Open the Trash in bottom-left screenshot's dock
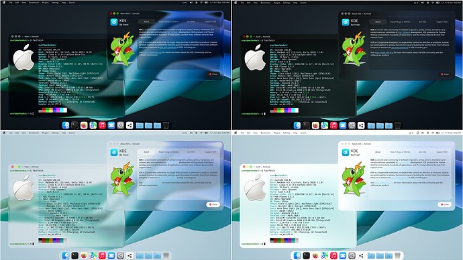Viewport: 463px width, 260px height. [x=166, y=255]
